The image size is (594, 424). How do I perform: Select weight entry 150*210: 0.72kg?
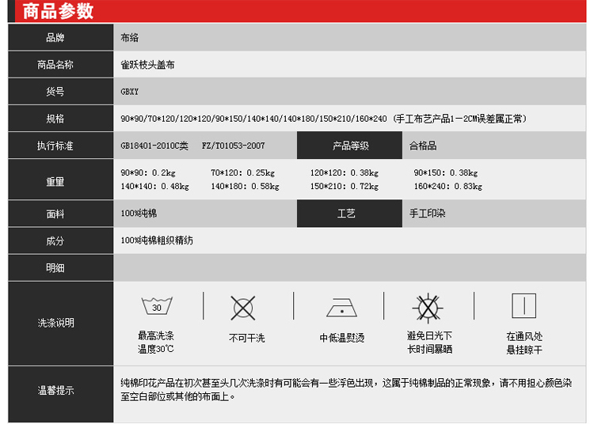pos(345,187)
